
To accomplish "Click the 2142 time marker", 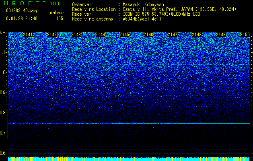I will coord(52,35).
